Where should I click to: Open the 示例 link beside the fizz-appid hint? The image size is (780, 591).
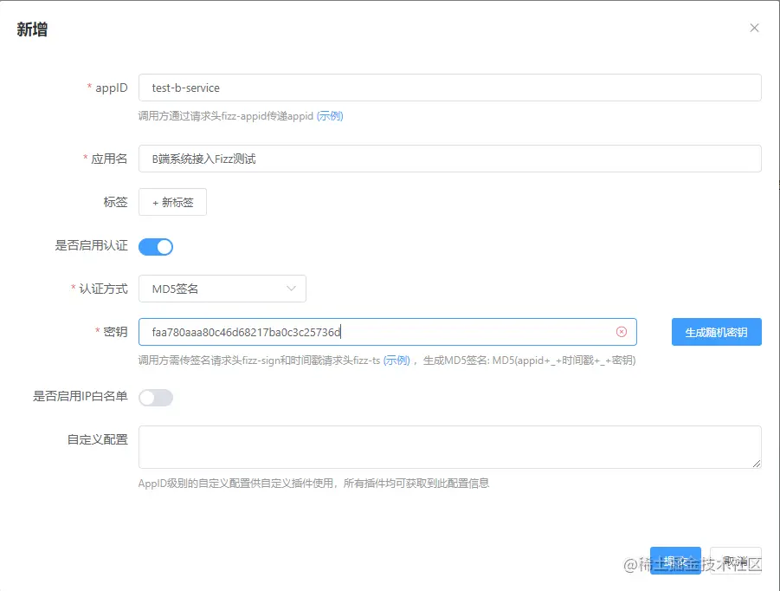click(329, 115)
